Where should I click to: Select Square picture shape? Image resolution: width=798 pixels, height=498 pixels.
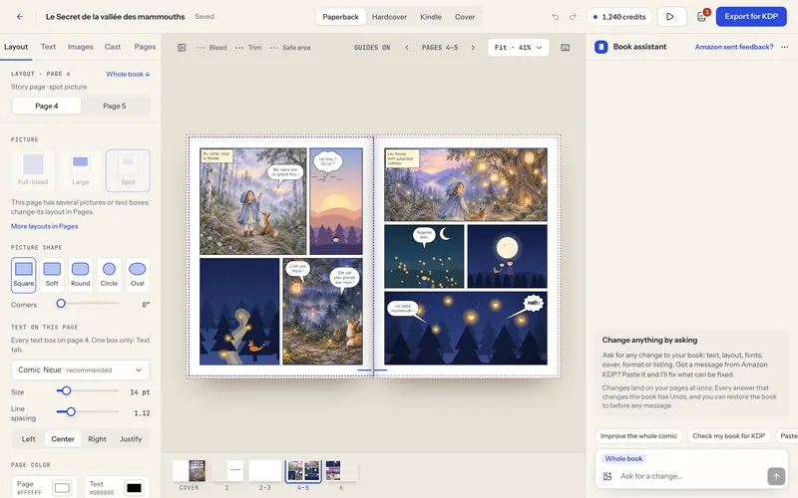[23, 275]
